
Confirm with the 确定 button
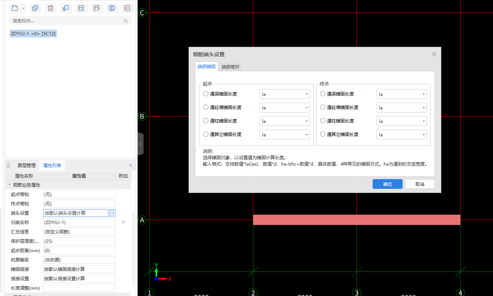(388, 184)
